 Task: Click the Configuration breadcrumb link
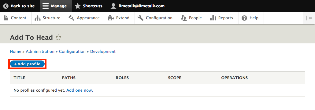pyautogui.click(x=72, y=51)
